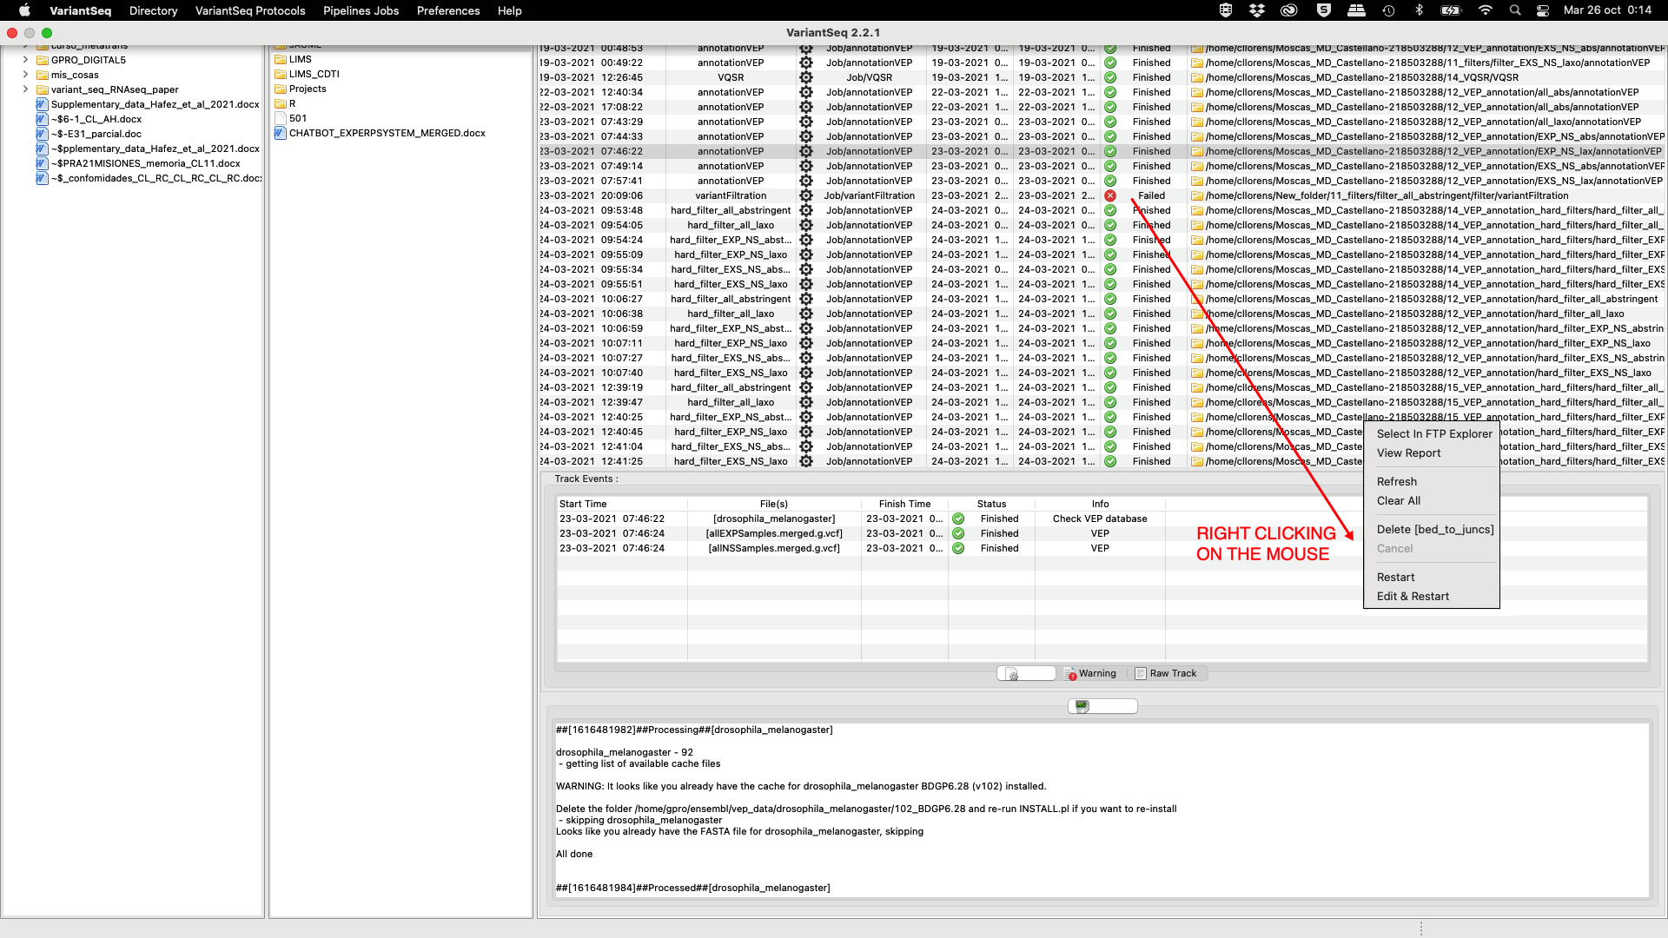This screenshot has height=938, width=1668.
Task: Open Spotlight search in the menu bar
Action: (1514, 10)
